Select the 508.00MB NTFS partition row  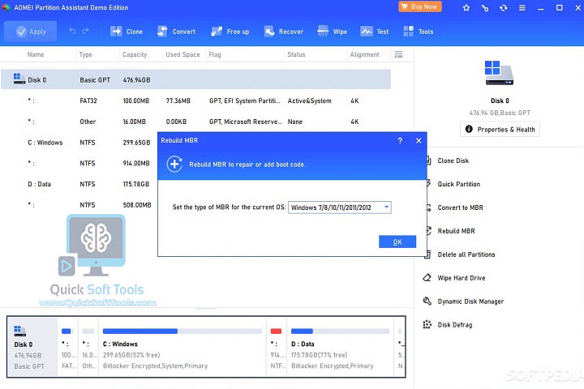tap(79, 205)
